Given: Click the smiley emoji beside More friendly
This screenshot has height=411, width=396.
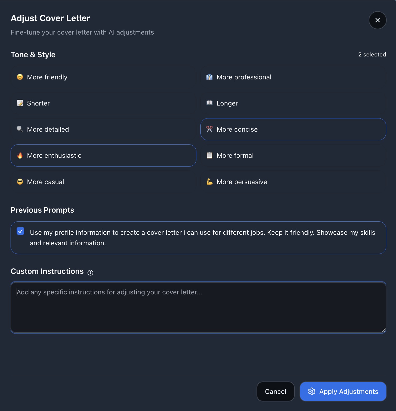Looking at the screenshot, I should [x=20, y=77].
